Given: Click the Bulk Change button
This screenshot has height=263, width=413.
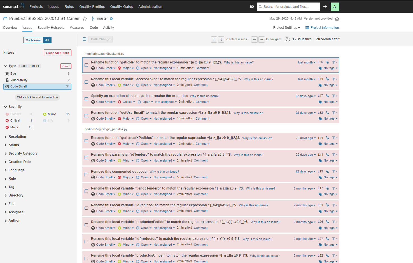Looking at the screenshot, I should [101, 39].
